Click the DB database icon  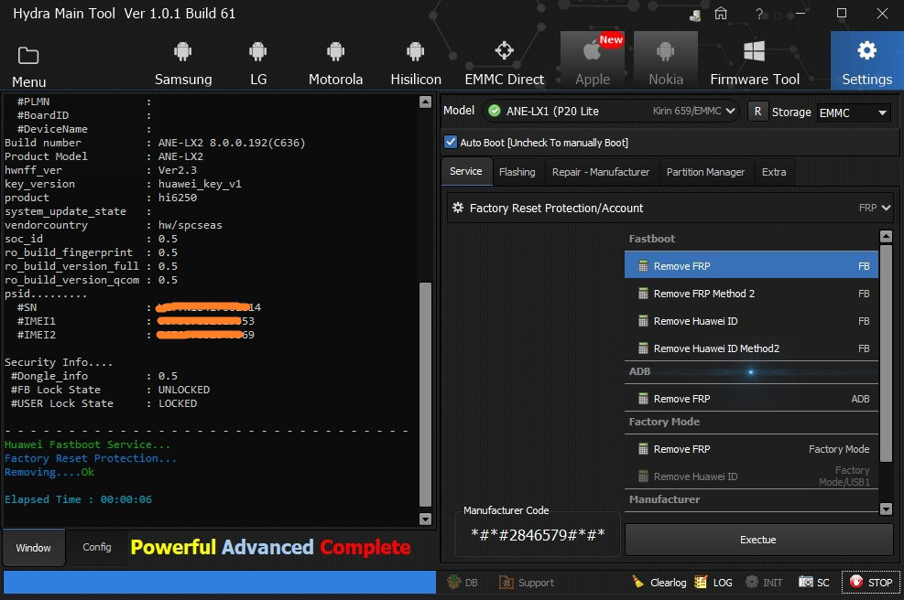pos(454,582)
